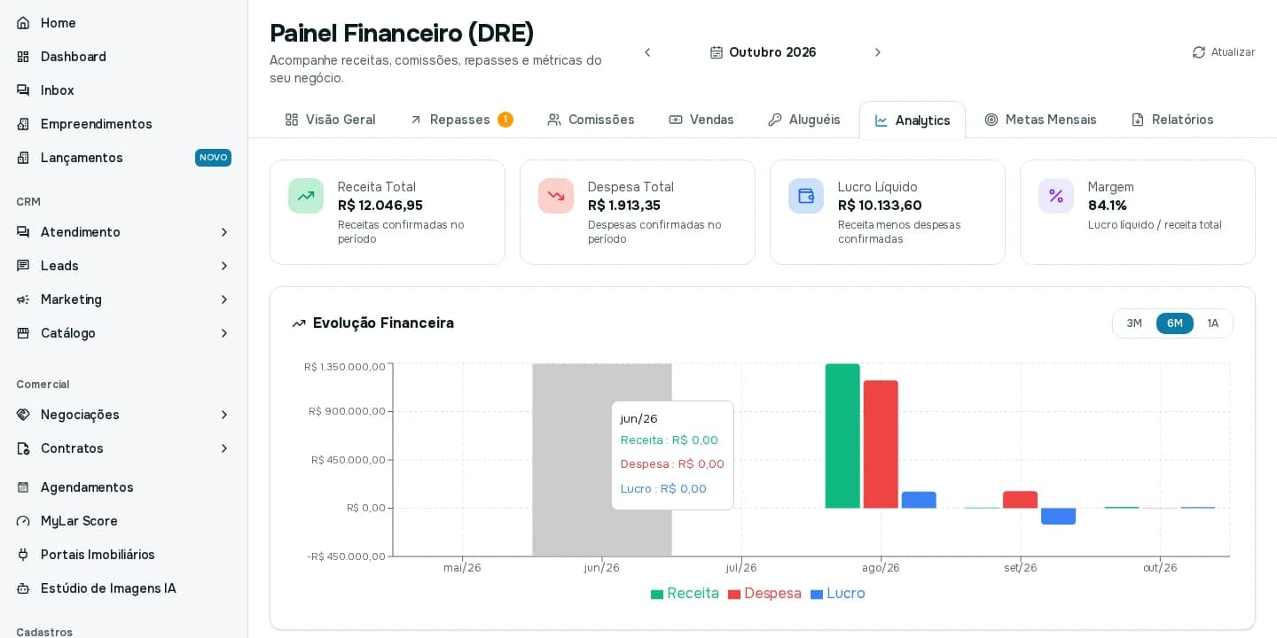Click the green ago/26 Receita bar
The image size is (1277, 638).
[x=842, y=436]
